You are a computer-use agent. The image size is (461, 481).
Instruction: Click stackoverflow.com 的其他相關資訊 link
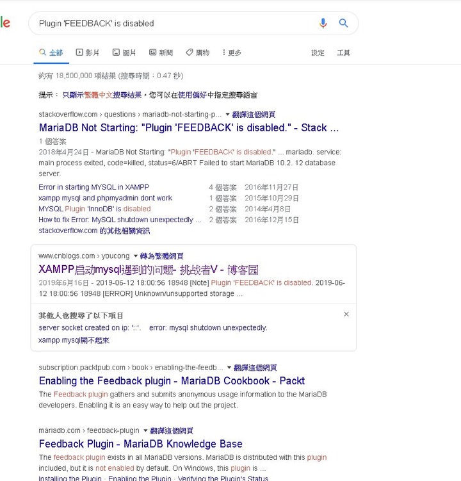pos(94,231)
